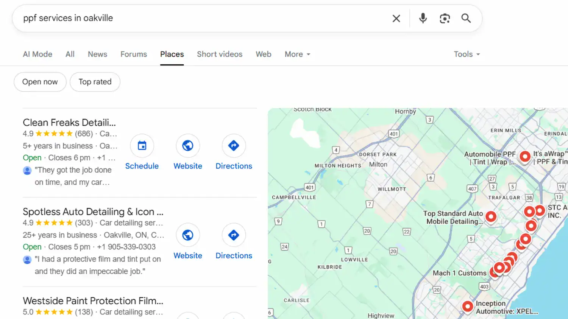This screenshot has width=568, height=319.
Task: Switch to the All results tab
Action: click(70, 54)
